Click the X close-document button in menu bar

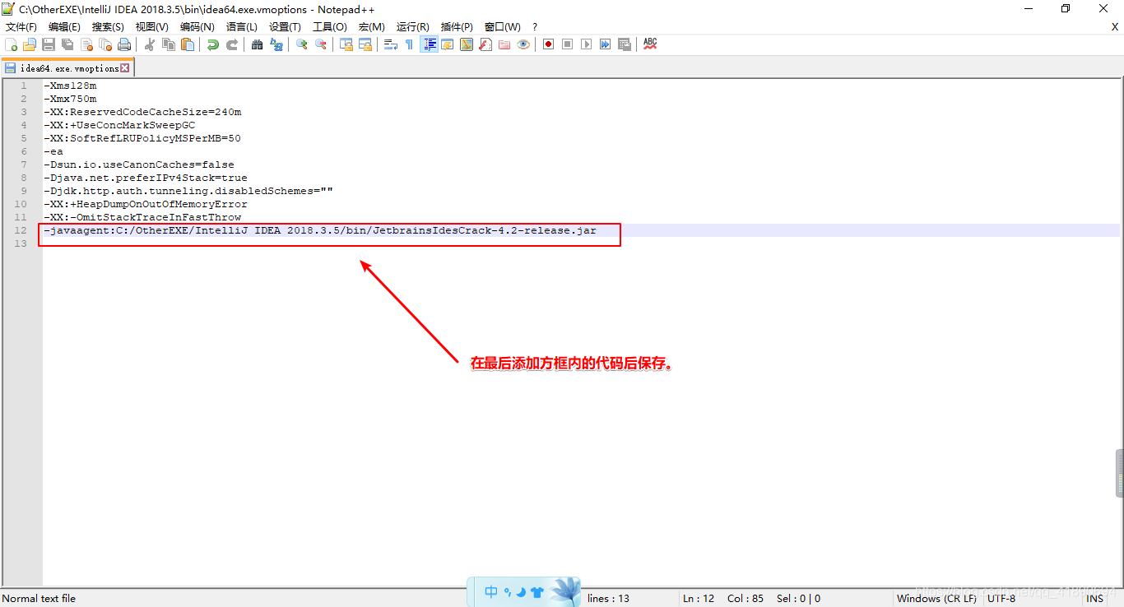coord(1115,27)
